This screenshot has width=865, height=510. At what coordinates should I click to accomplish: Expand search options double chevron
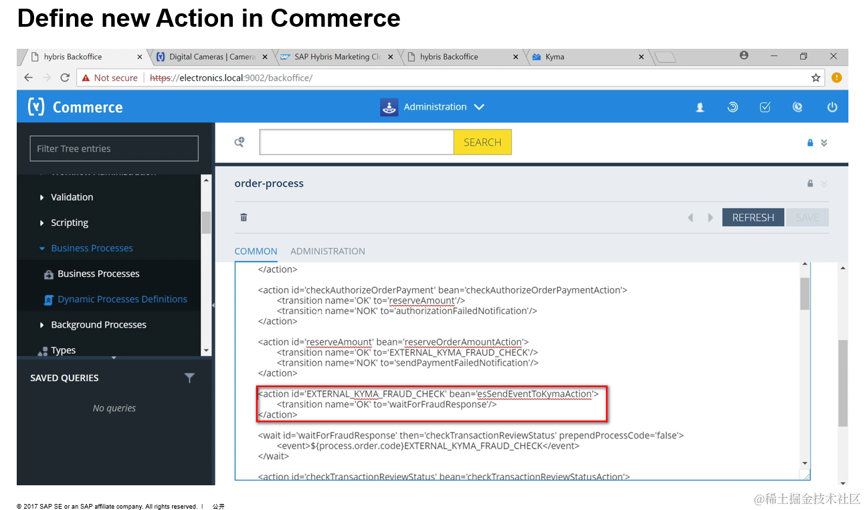point(824,142)
